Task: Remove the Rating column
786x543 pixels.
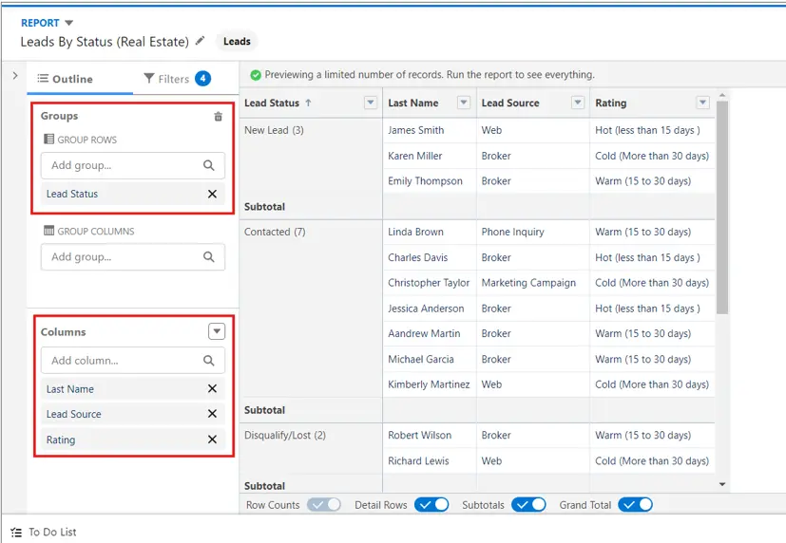Action: (x=212, y=440)
